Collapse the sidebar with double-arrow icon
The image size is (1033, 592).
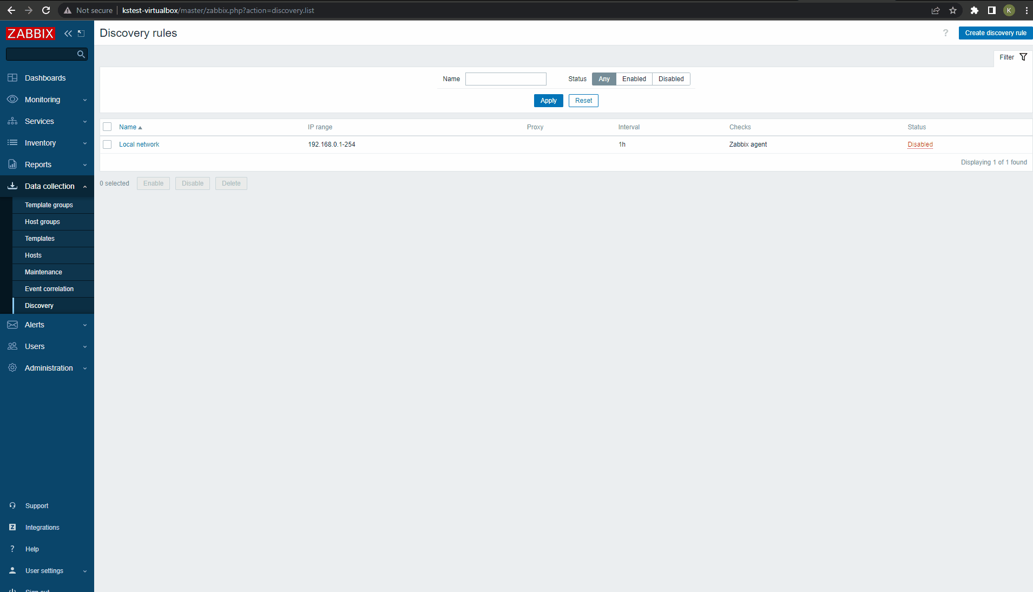pyautogui.click(x=68, y=34)
